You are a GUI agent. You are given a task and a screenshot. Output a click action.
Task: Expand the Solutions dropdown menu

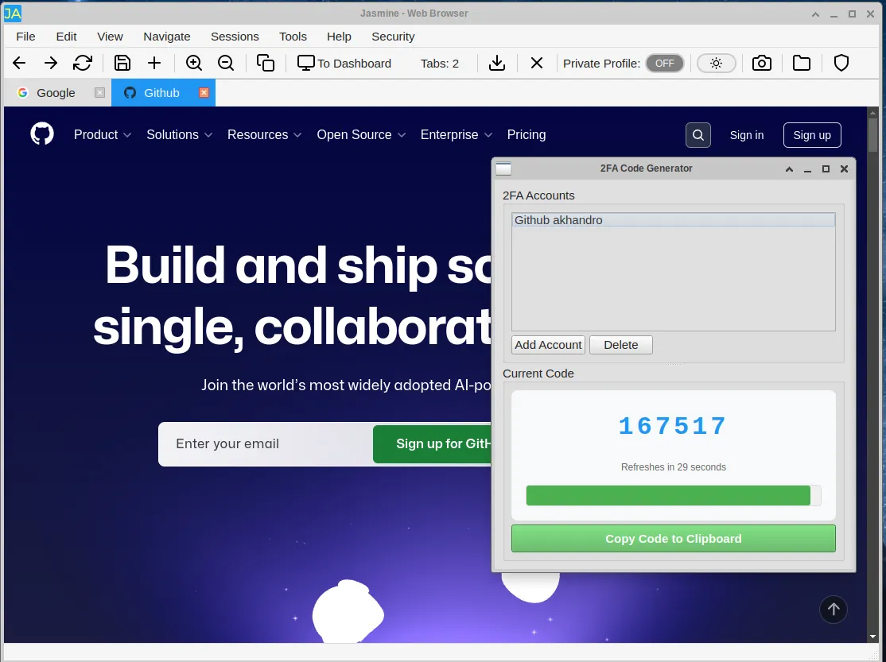click(x=179, y=135)
